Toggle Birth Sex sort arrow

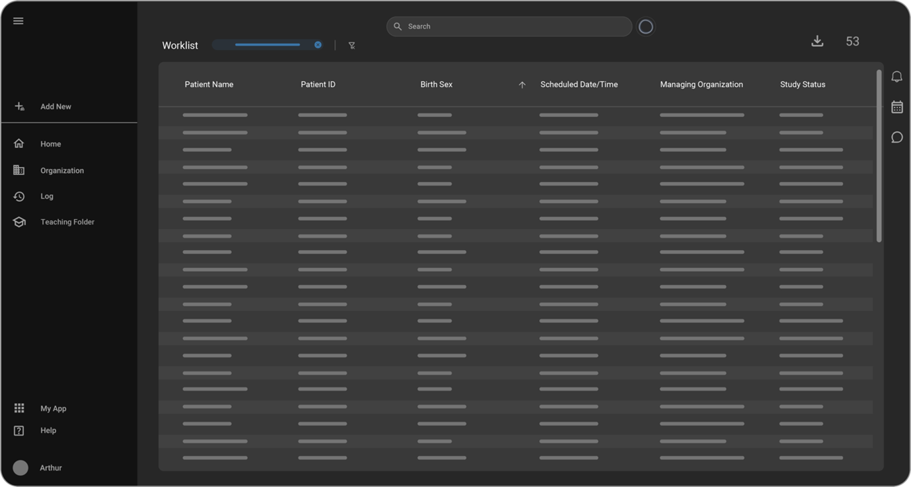522,85
